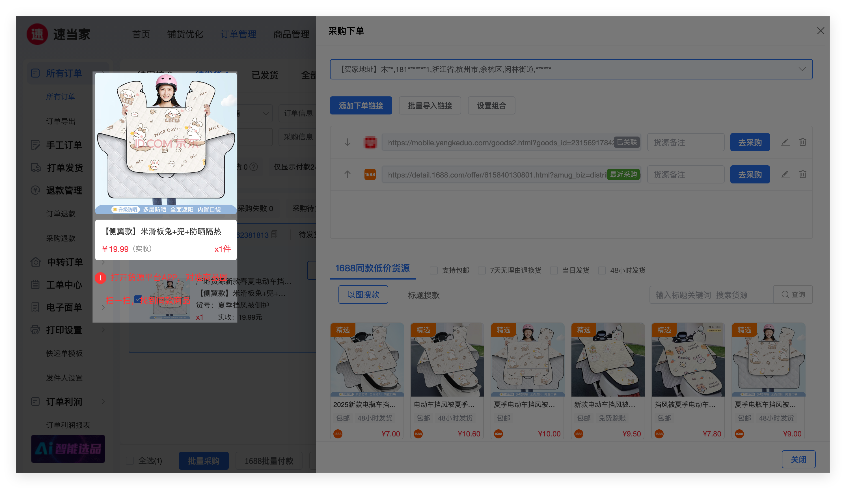Switch to the 标题搜索 tab
846x489 pixels.
coord(424,295)
